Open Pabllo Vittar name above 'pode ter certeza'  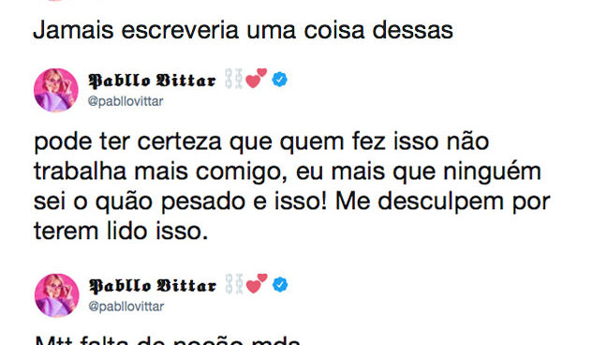152,81
